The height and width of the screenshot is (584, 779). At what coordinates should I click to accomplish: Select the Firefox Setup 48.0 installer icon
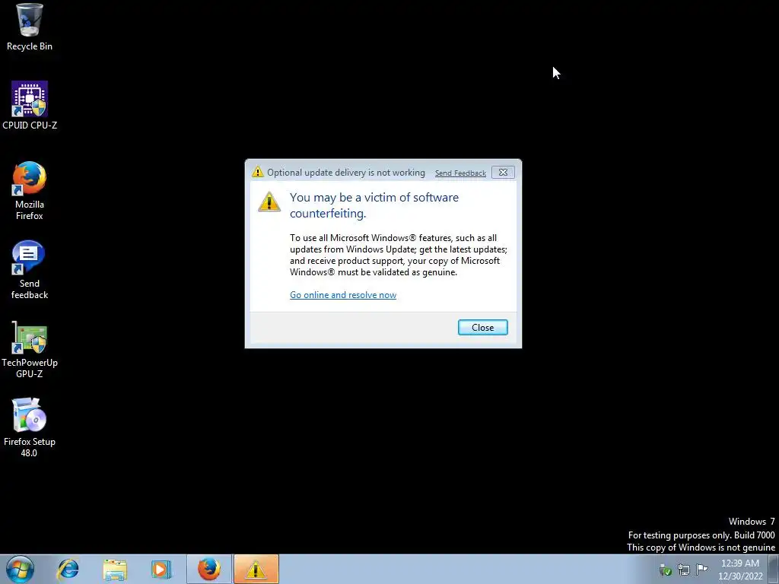click(x=30, y=427)
